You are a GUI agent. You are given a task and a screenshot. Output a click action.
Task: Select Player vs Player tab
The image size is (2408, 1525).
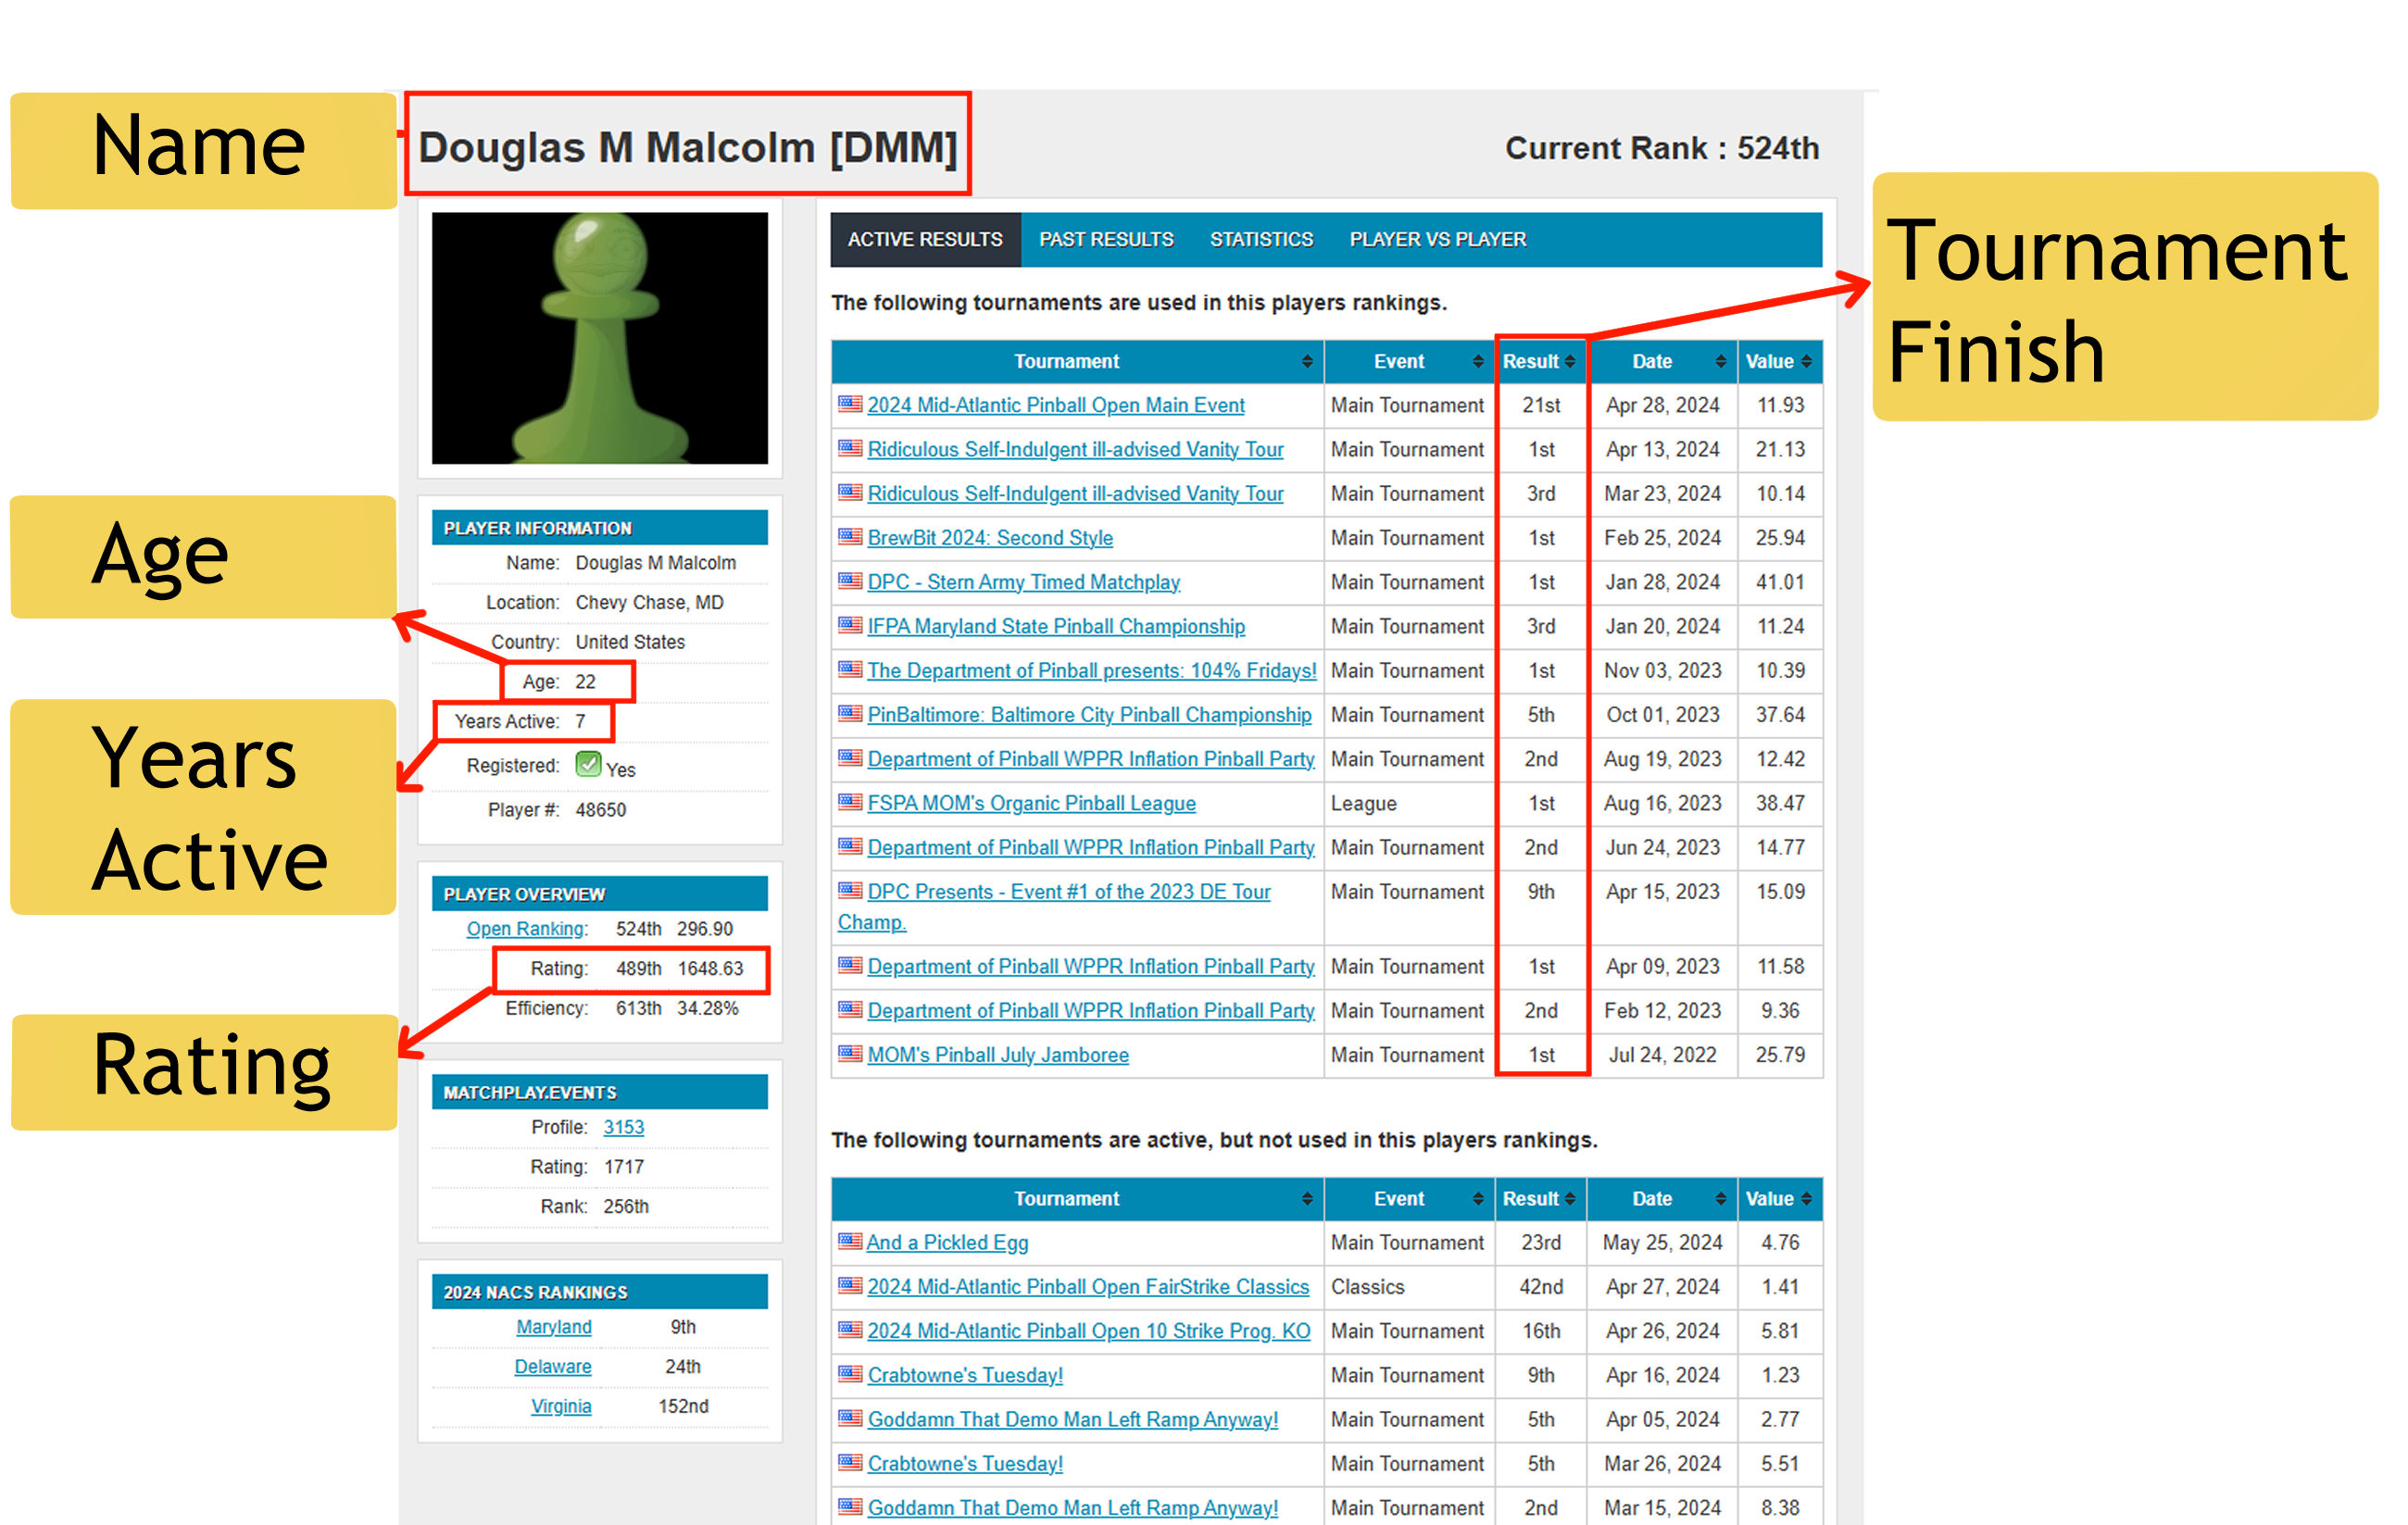1437,240
